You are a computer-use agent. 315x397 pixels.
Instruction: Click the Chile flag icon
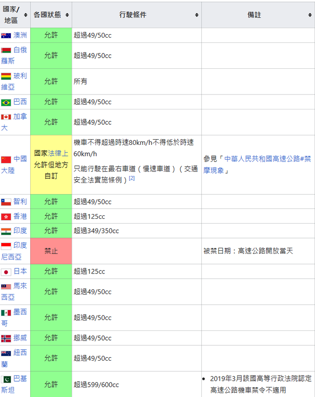[x=6, y=202]
